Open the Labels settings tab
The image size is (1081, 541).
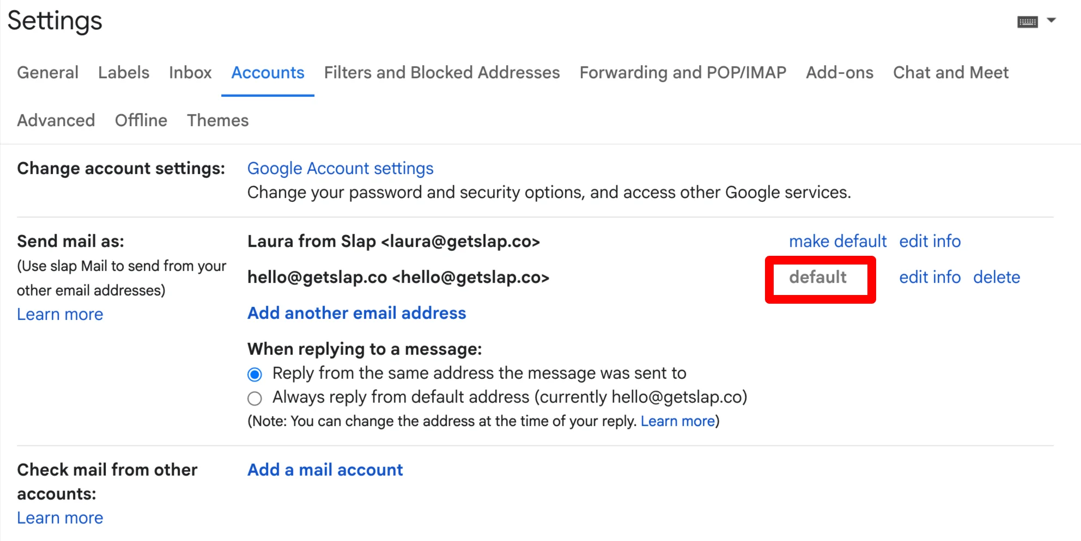coord(124,72)
